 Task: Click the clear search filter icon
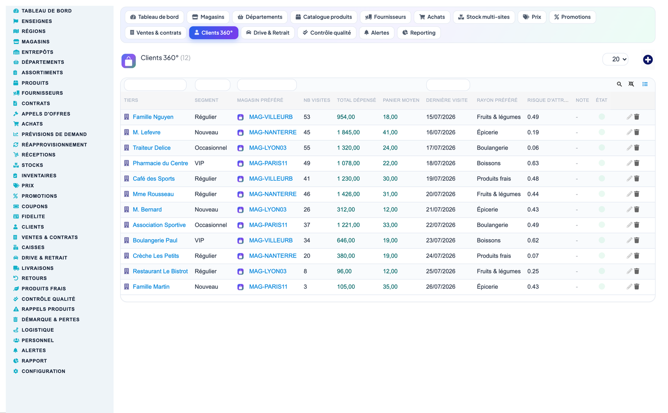tap(631, 84)
